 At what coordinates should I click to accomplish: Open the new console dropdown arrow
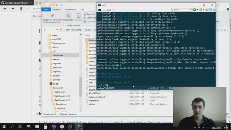197,10
